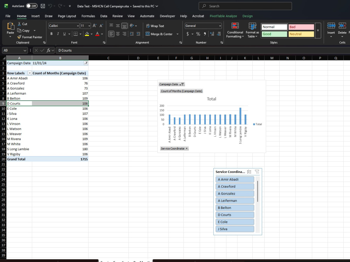The width and height of the screenshot is (350, 262).
Task: Toggle multi-select in Service Coordinator slicer
Action: tap(249, 172)
